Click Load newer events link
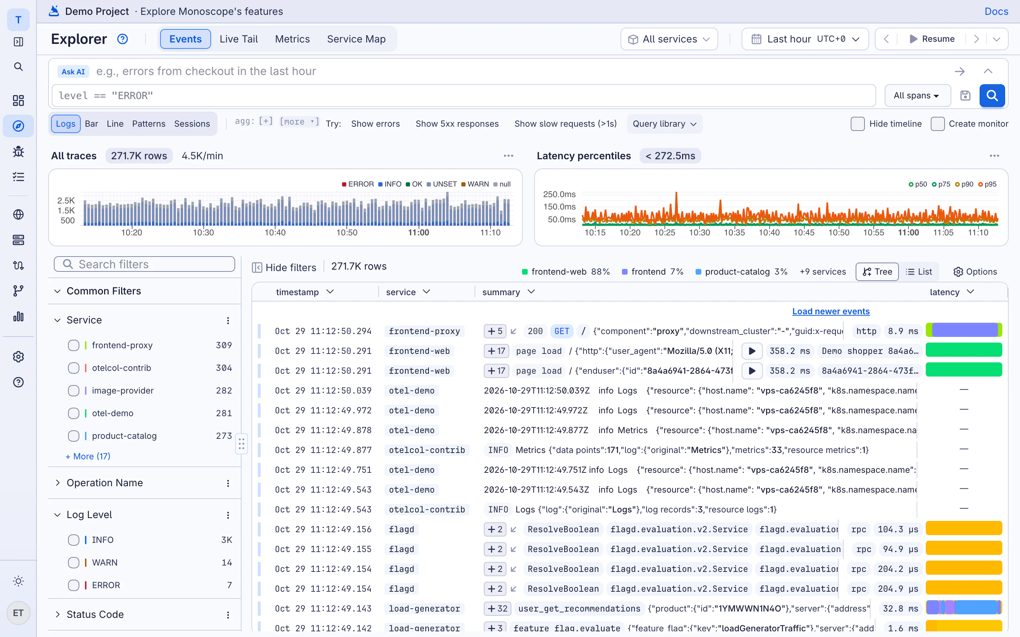Screen dimensions: 1020x637 click(831, 311)
